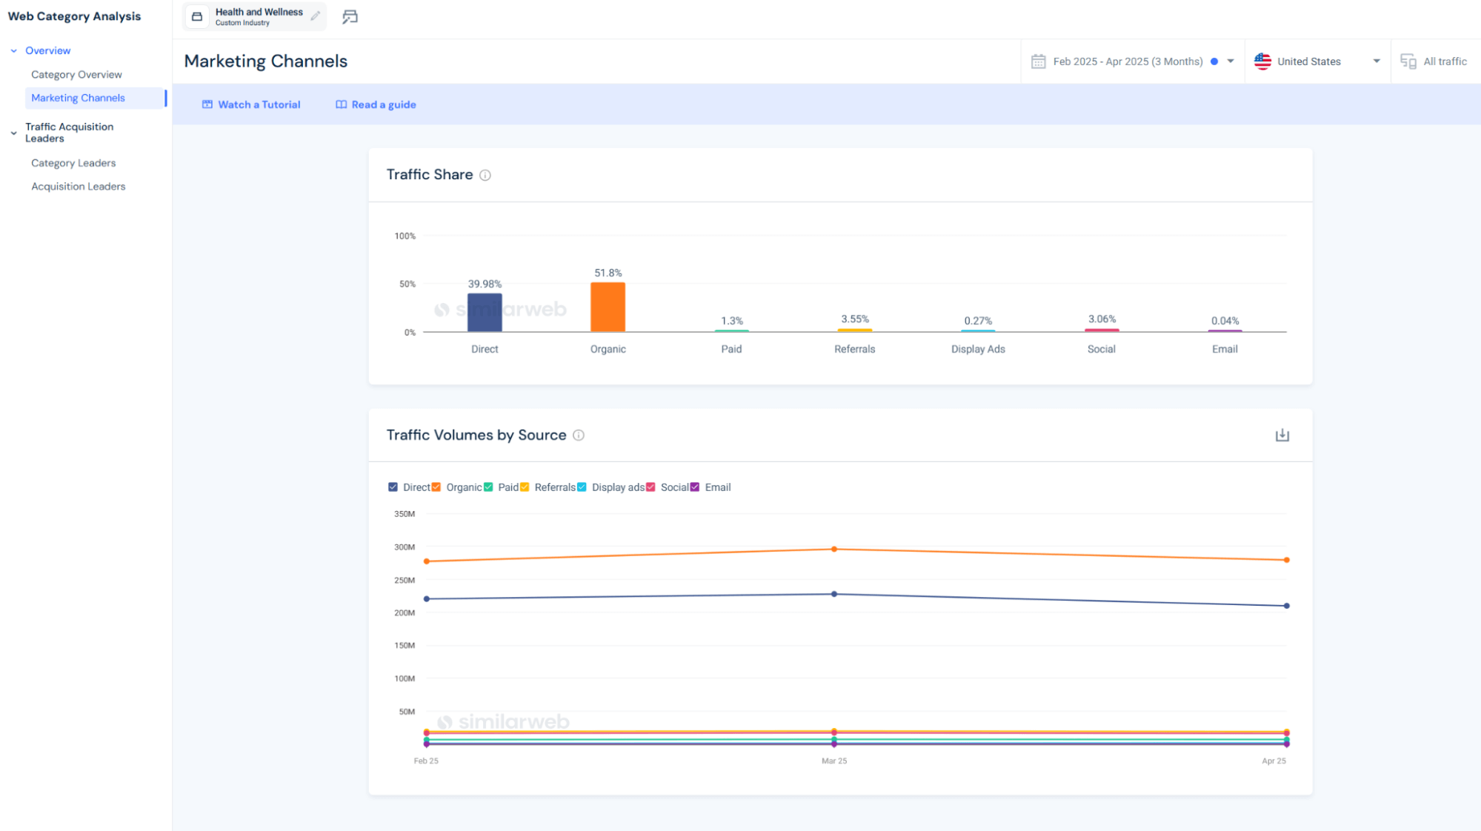Click the Health and Wellness industry icon
The image size is (1481, 831).
pyautogui.click(x=197, y=16)
